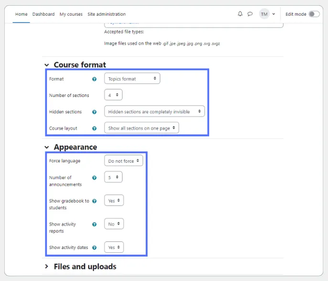Click the Number of sections label

point(69,95)
